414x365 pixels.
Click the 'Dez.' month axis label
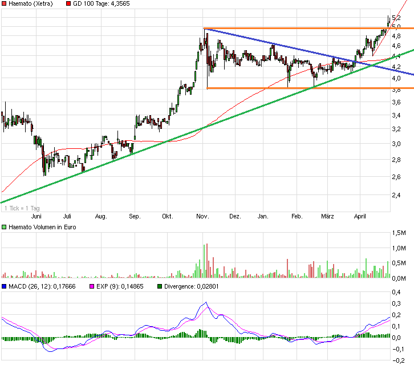(235, 217)
